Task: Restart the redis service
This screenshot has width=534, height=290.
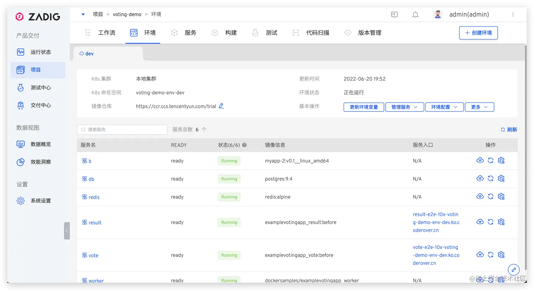Action: pyautogui.click(x=491, y=196)
